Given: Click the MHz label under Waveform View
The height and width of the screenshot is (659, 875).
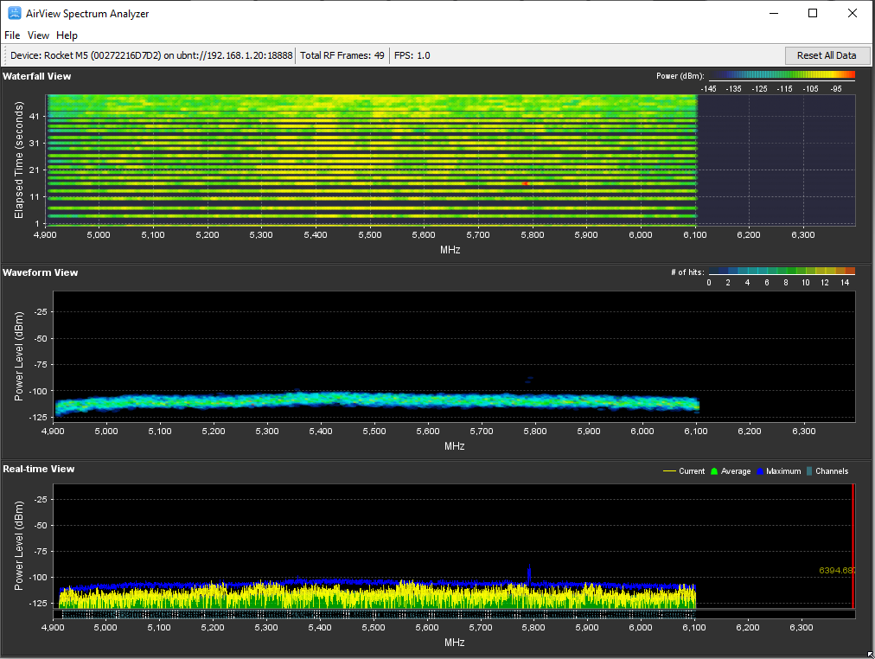Looking at the screenshot, I should click(454, 446).
